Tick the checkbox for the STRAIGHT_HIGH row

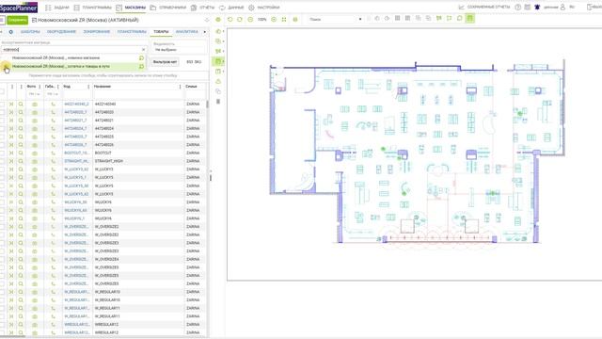point(2,161)
